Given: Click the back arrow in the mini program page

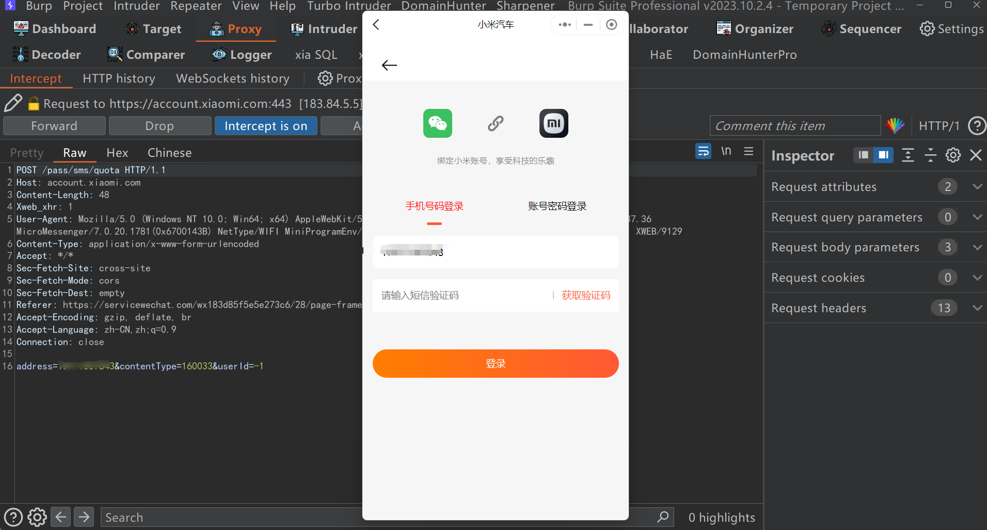Looking at the screenshot, I should tap(389, 65).
